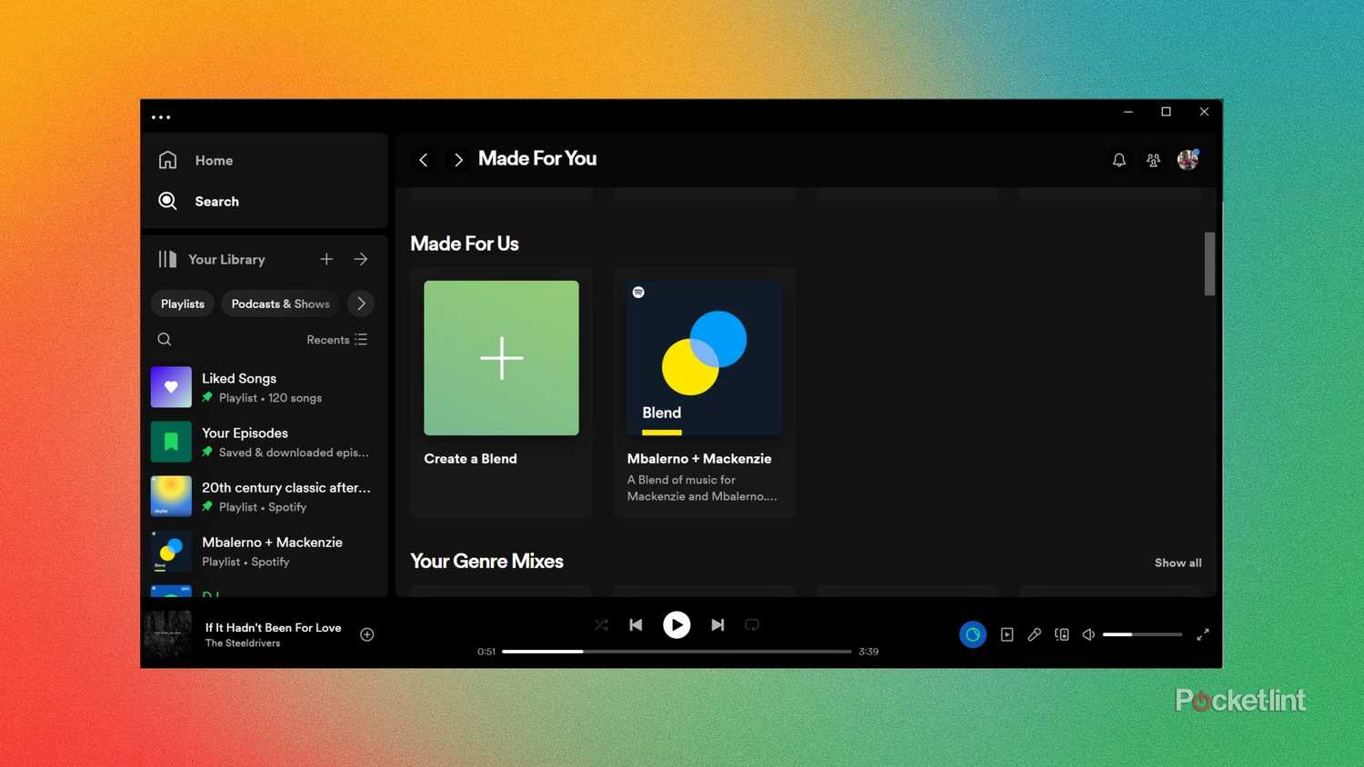Open the 20th century classic playlist
Image resolution: width=1364 pixels, height=767 pixels.
[x=265, y=496]
